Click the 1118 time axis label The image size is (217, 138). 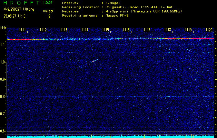click(x=168, y=30)
